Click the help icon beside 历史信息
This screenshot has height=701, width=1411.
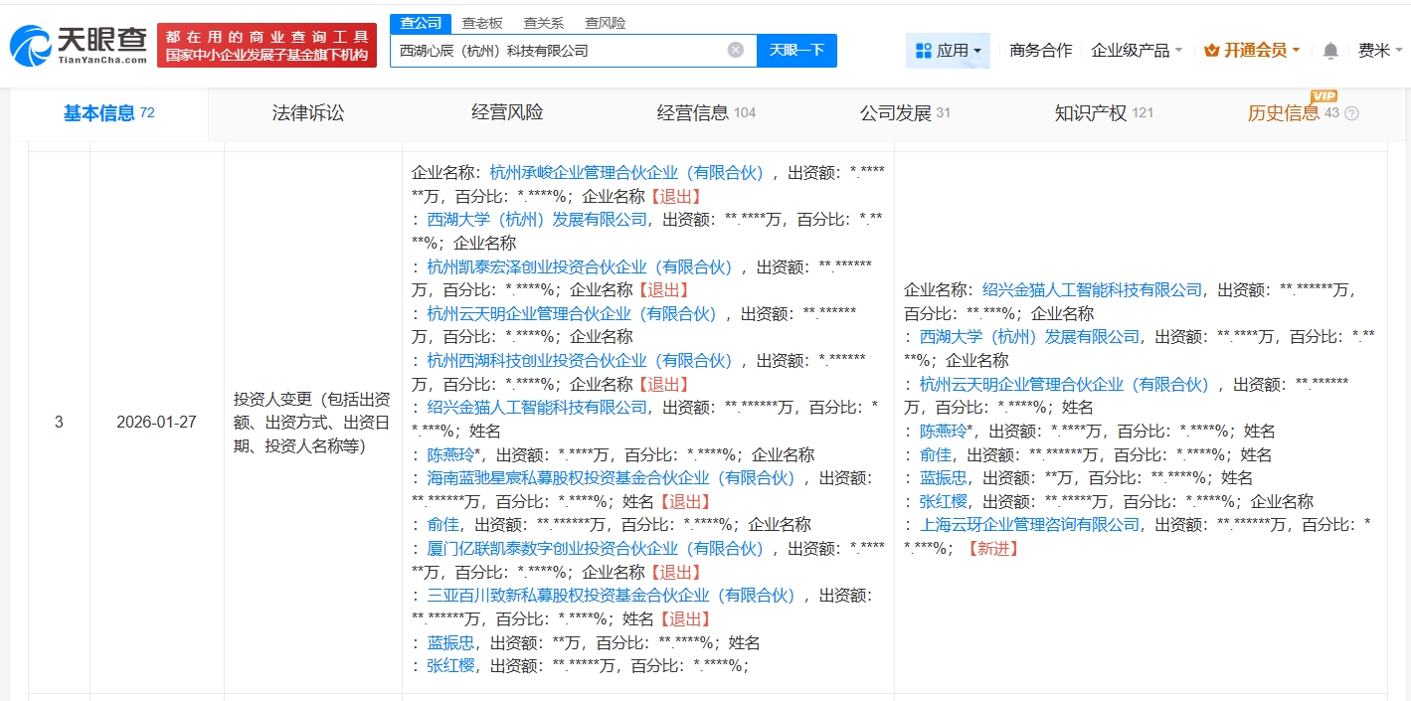[x=1351, y=113]
